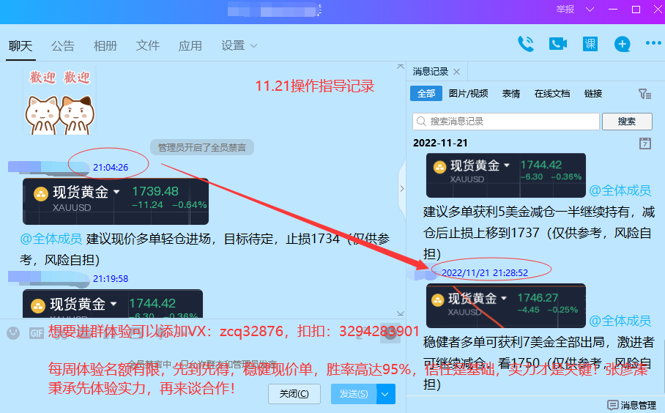Open the three-dot more options menu
This screenshot has width=665, height=413.
(653, 44)
